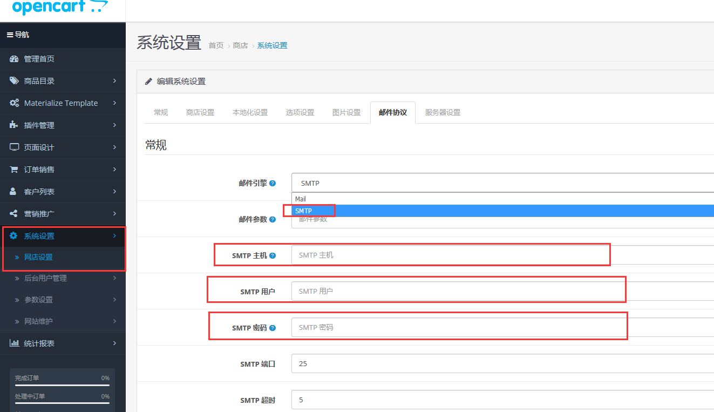Viewport: 714px width, 412px height.
Task: Click the tags icon beside 商品目录
Action: coord(15,81)
